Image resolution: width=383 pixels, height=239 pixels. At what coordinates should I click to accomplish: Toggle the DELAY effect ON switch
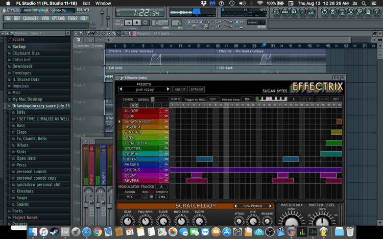click(x=166, y=175)
